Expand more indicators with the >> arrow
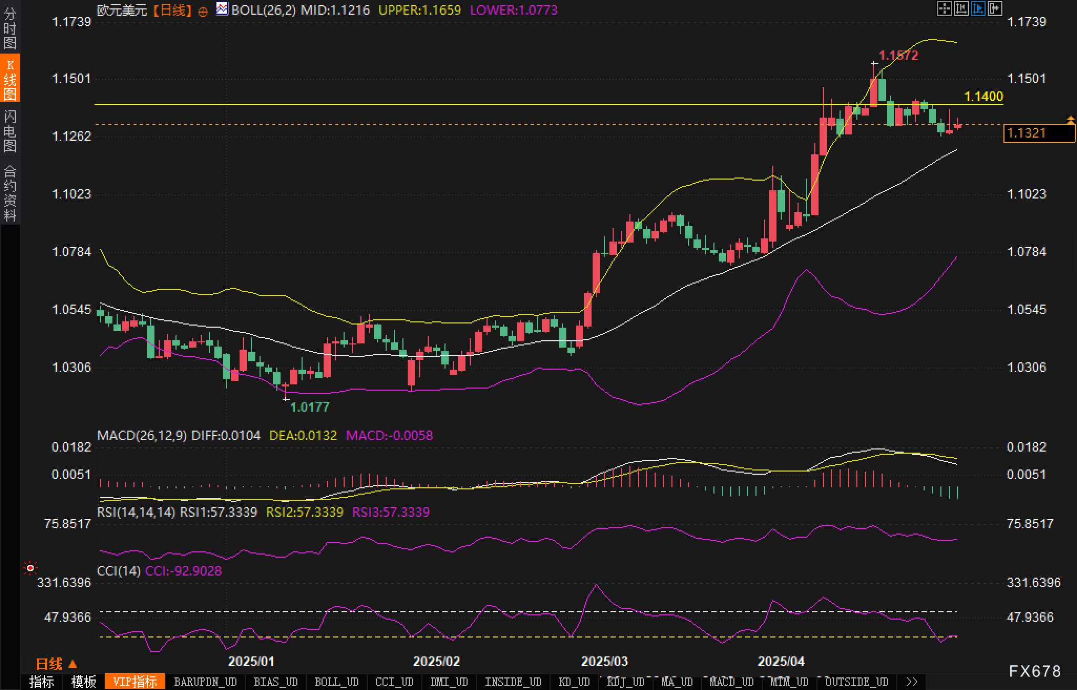Image resolution: width=1077 pixels, height=690 pixels. [912, 682]
